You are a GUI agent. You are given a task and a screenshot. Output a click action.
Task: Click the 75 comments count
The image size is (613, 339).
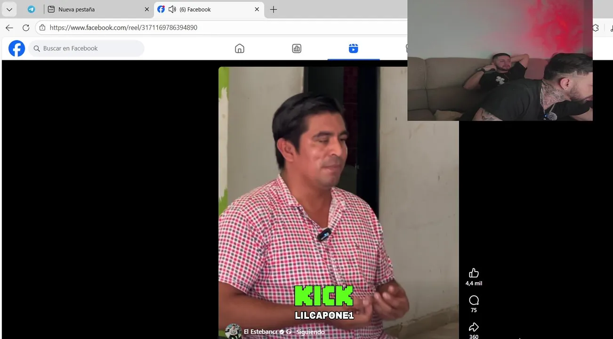474,310
